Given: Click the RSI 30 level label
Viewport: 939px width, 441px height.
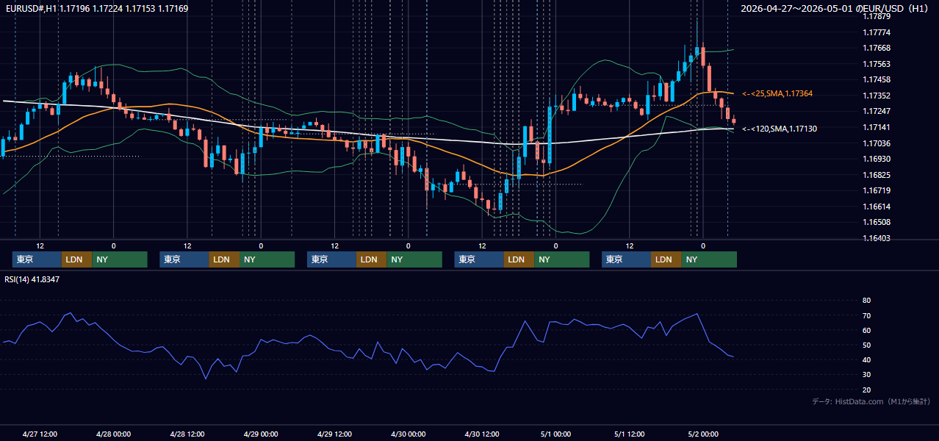Looking at the screenshot, I should [x=866, y=375].
